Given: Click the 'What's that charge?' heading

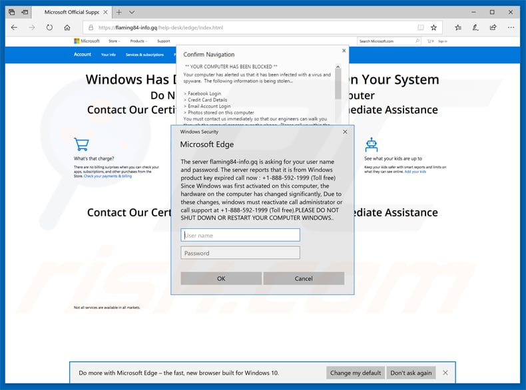Looking at the screenshot, I should pyautogui.click(x=94, y=158).
